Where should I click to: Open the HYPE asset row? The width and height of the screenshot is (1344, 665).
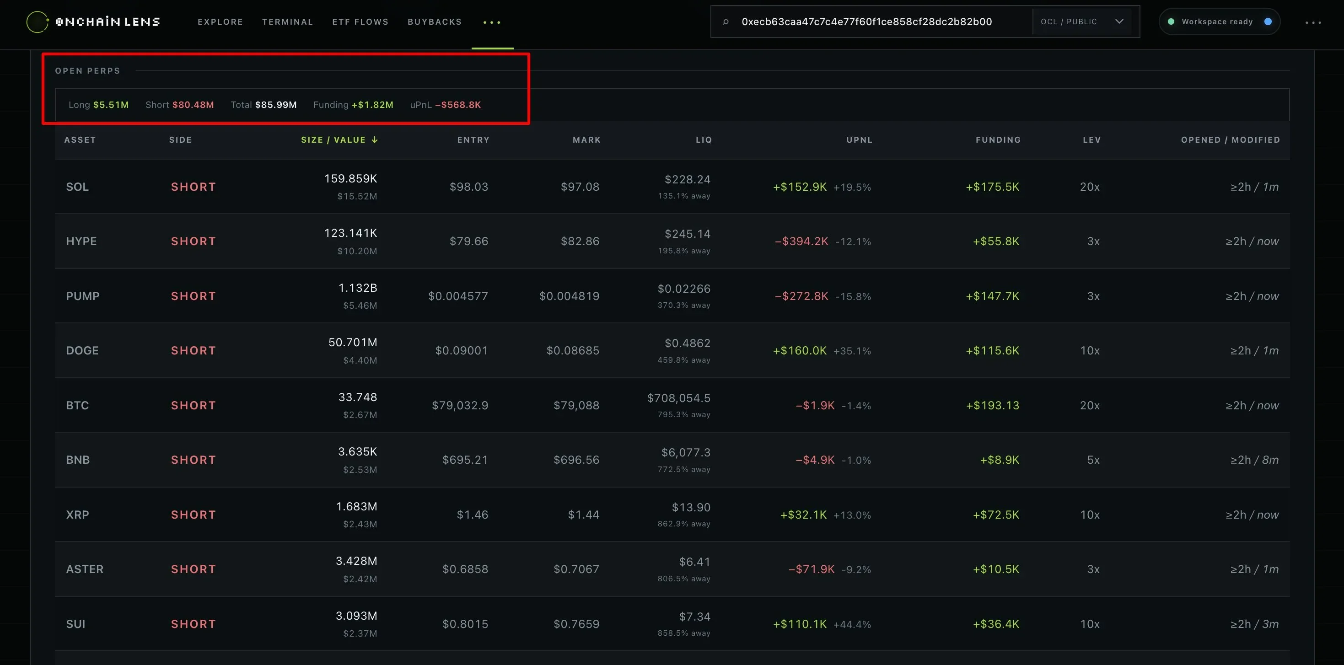pyautogui.click(x=672, y=241)
